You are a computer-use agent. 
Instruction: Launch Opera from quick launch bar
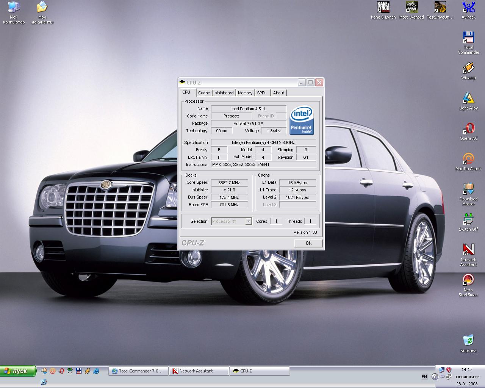point(61,371)
